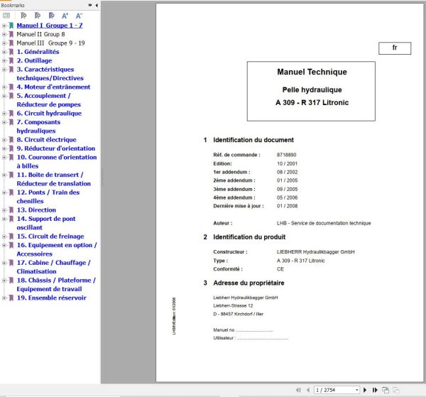Decrease bookmark text size with A-
This screenshot has height=397, width=426.
click(x=79, y=16)
